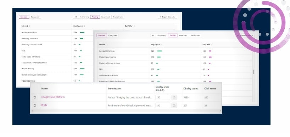Select Recruitment filter in front panel
Viewport: 290px width, 137px height.
(195, 35)
